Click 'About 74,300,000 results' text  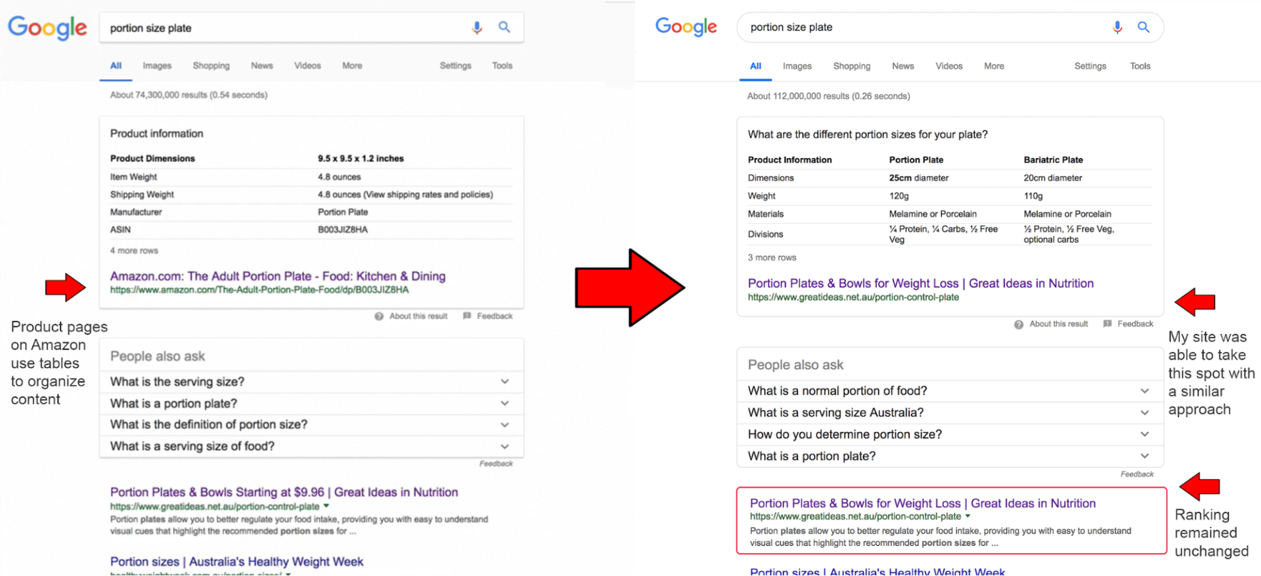(x=188, y=95)
